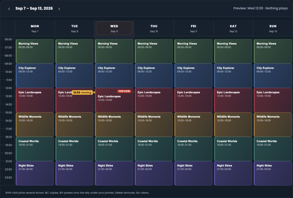
Task: Select Friday's Night Skies show
Action: click(x=193, y=173)
